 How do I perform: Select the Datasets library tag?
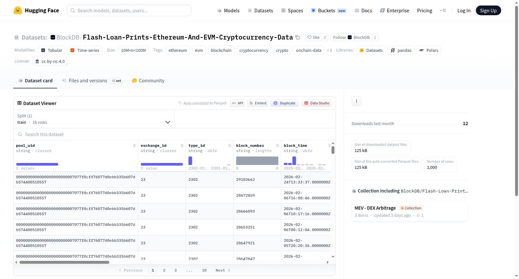[x=371, y=50]
